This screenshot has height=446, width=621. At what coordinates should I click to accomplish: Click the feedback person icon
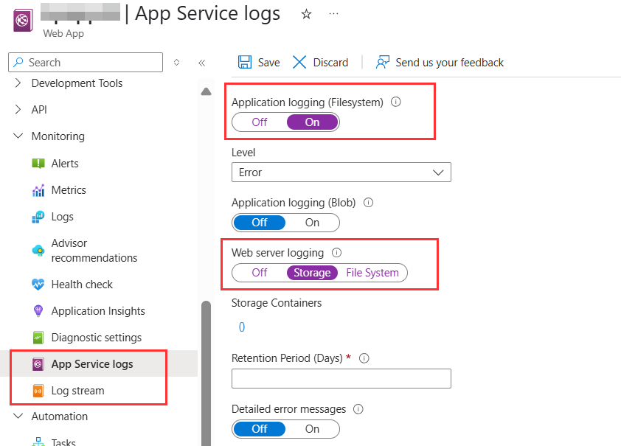383,62
